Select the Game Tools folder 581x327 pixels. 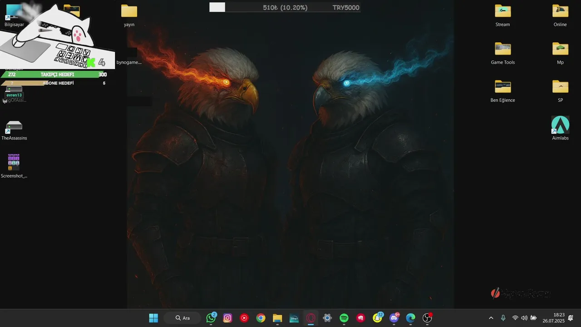coord(502,53)
